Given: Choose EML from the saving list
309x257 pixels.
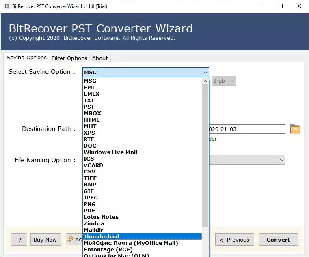Looking at the screenshot, I should click(142, 88).
